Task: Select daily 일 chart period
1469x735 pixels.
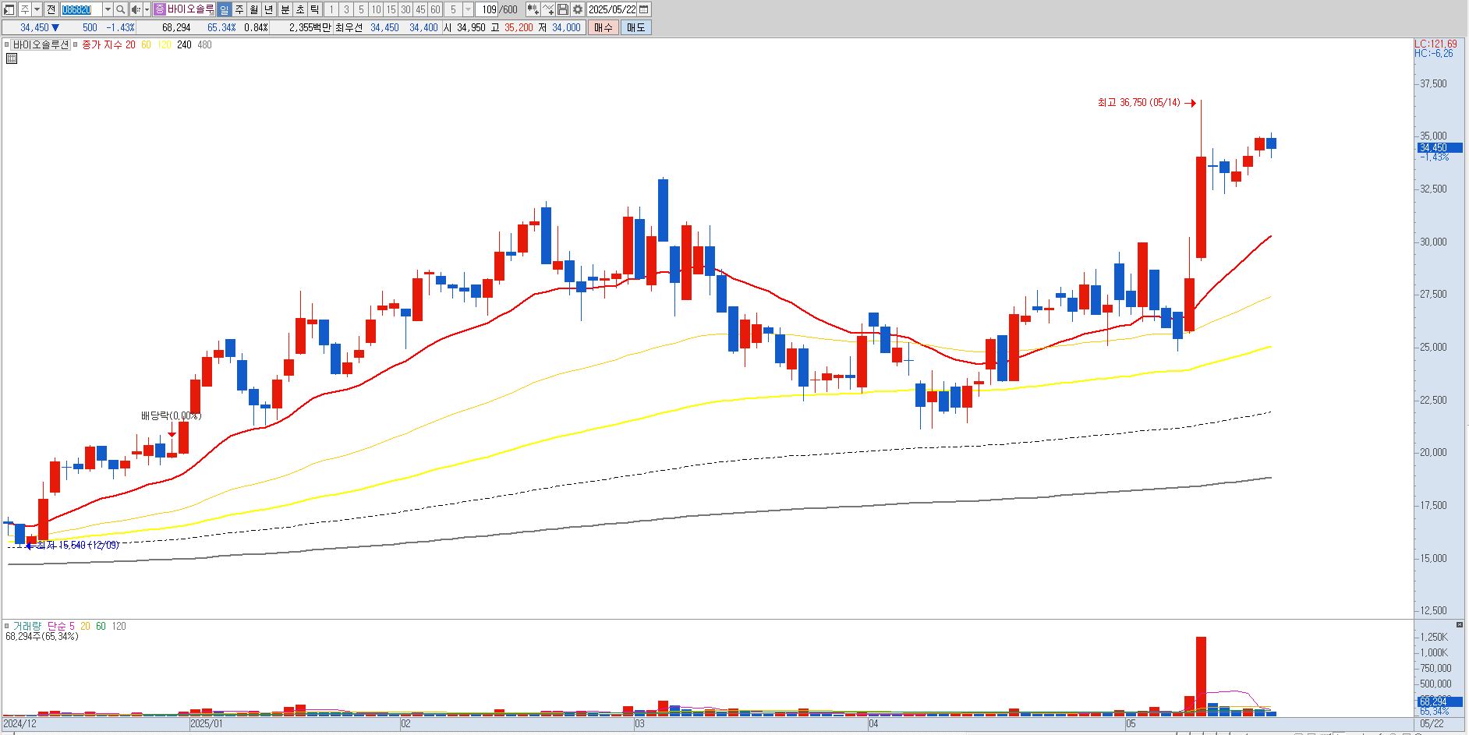Action: point(224,9)
